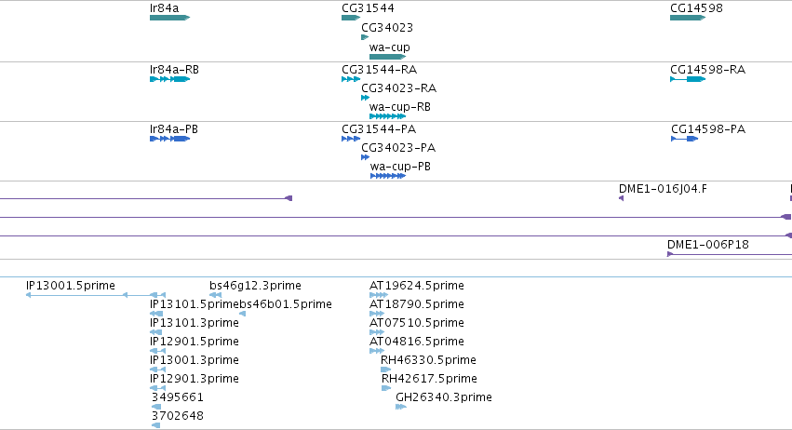Click the wa-cup-PB feature
The height and width of the screenshot is (430, 792).
388,176
